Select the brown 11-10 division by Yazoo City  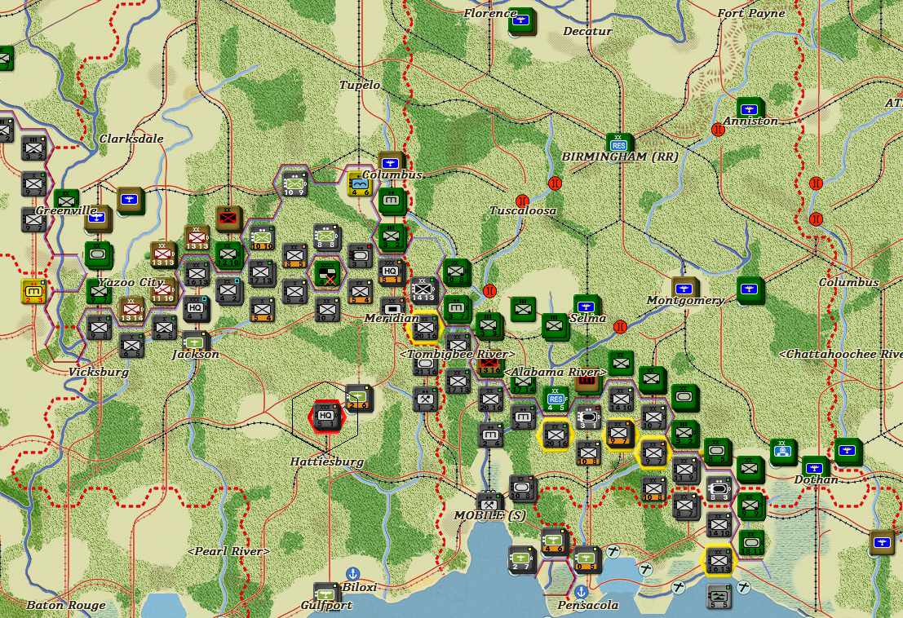click(164, 290)
